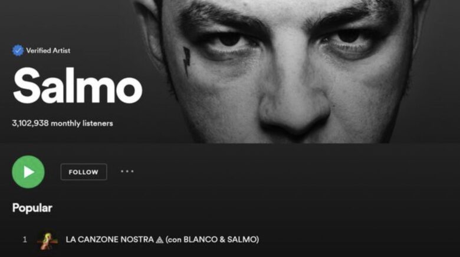Click the word Artist beside the badge

coord(61,51)
